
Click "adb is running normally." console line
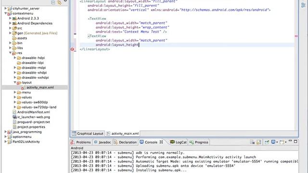pyautogui.click(x=128, y=153)
